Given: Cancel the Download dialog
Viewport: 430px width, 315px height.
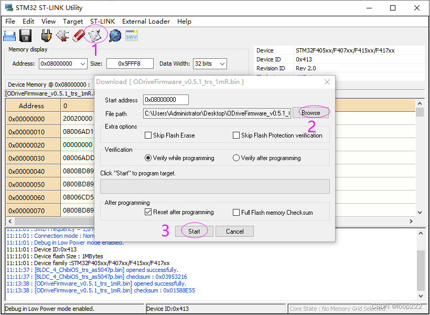Looking at the screenshot, I should tap(235, 231).
